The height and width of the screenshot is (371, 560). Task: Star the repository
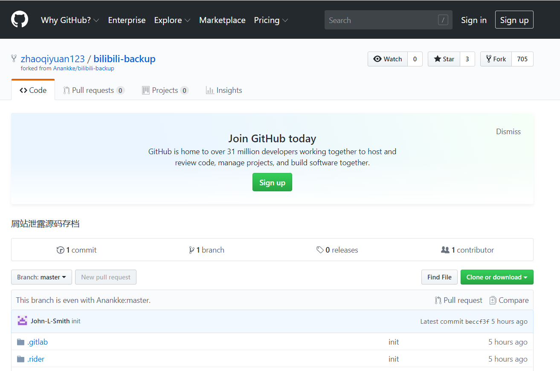coord(444,59)
